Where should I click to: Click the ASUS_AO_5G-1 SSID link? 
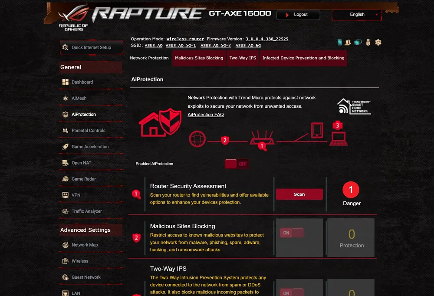click(x=181, y=46)
